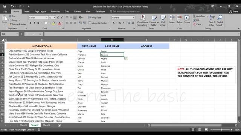
Task: Open Format as Table gallery
Action: coord(154,21)
